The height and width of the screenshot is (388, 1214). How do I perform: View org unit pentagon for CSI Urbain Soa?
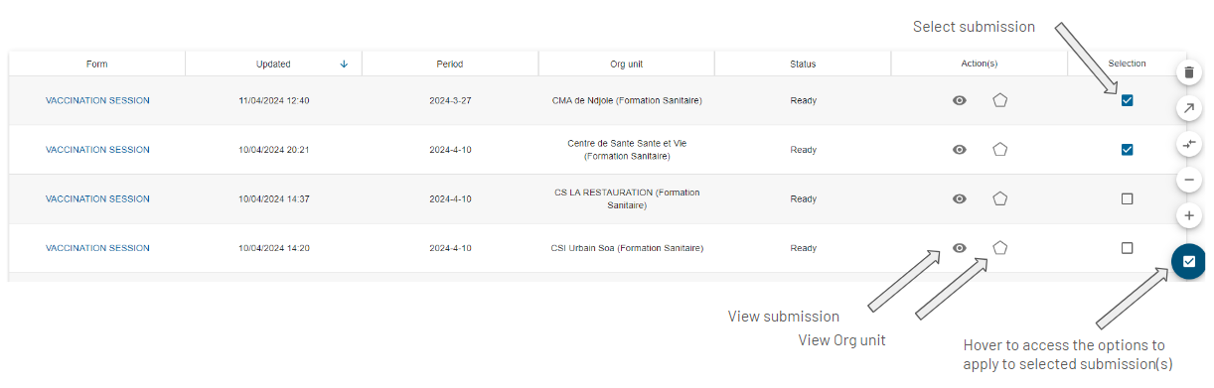pyautogui.click(x=1000, y=248)
